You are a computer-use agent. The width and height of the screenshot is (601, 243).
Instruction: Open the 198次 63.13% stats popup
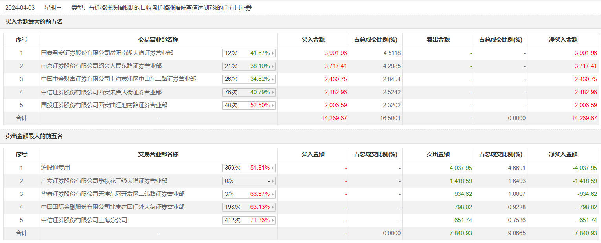pos(249,207)
